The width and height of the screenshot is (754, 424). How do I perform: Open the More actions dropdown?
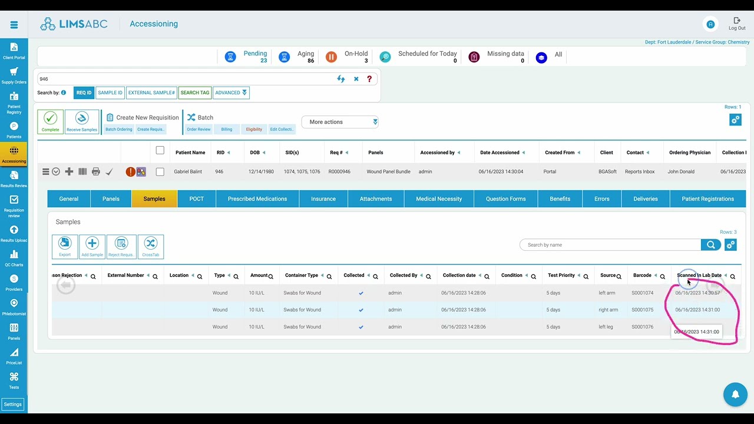[x=340, y=122]
